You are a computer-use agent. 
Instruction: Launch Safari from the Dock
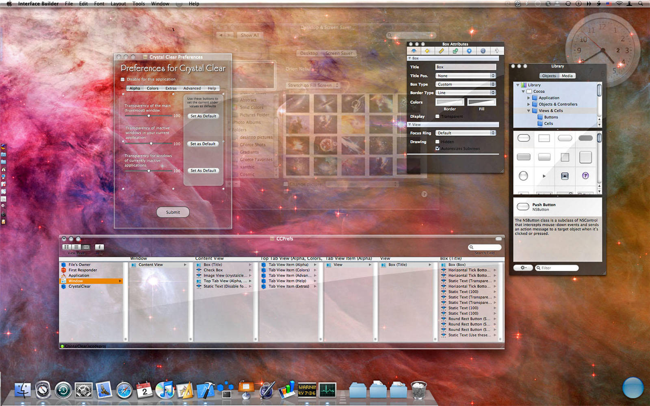(124, 390)
